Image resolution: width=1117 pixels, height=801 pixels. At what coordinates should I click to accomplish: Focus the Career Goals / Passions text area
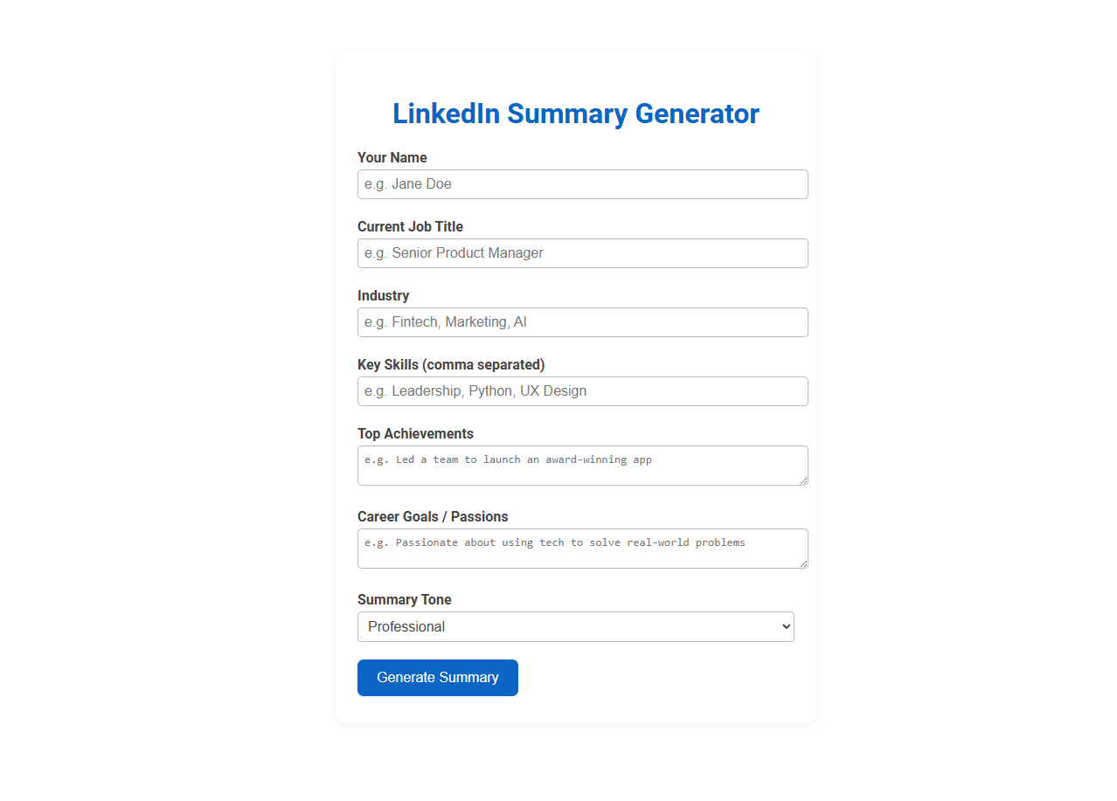pyautogui.click(x=582, y=547)
